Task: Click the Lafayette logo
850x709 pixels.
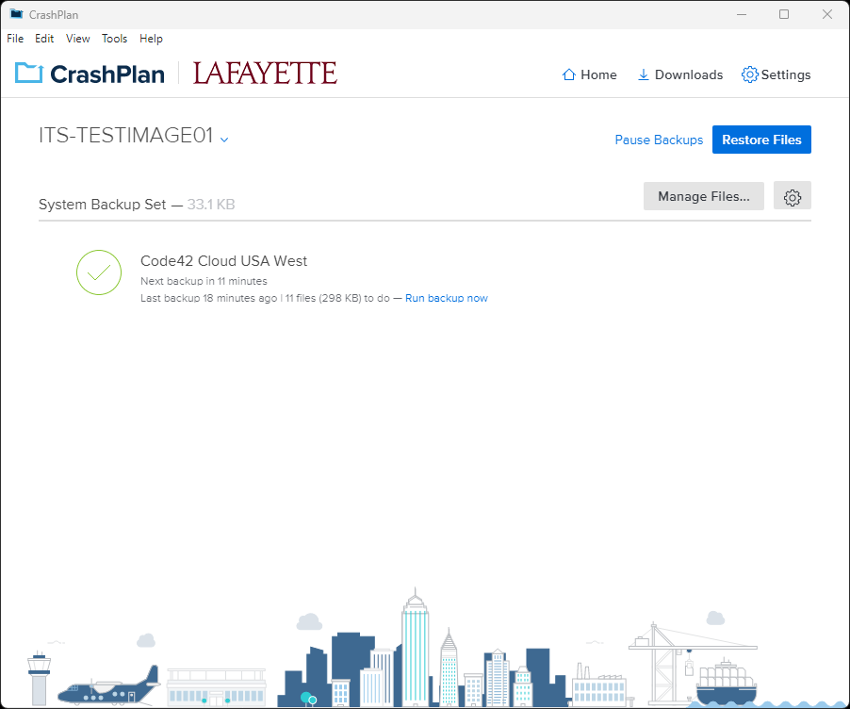Action: point(265,74)
